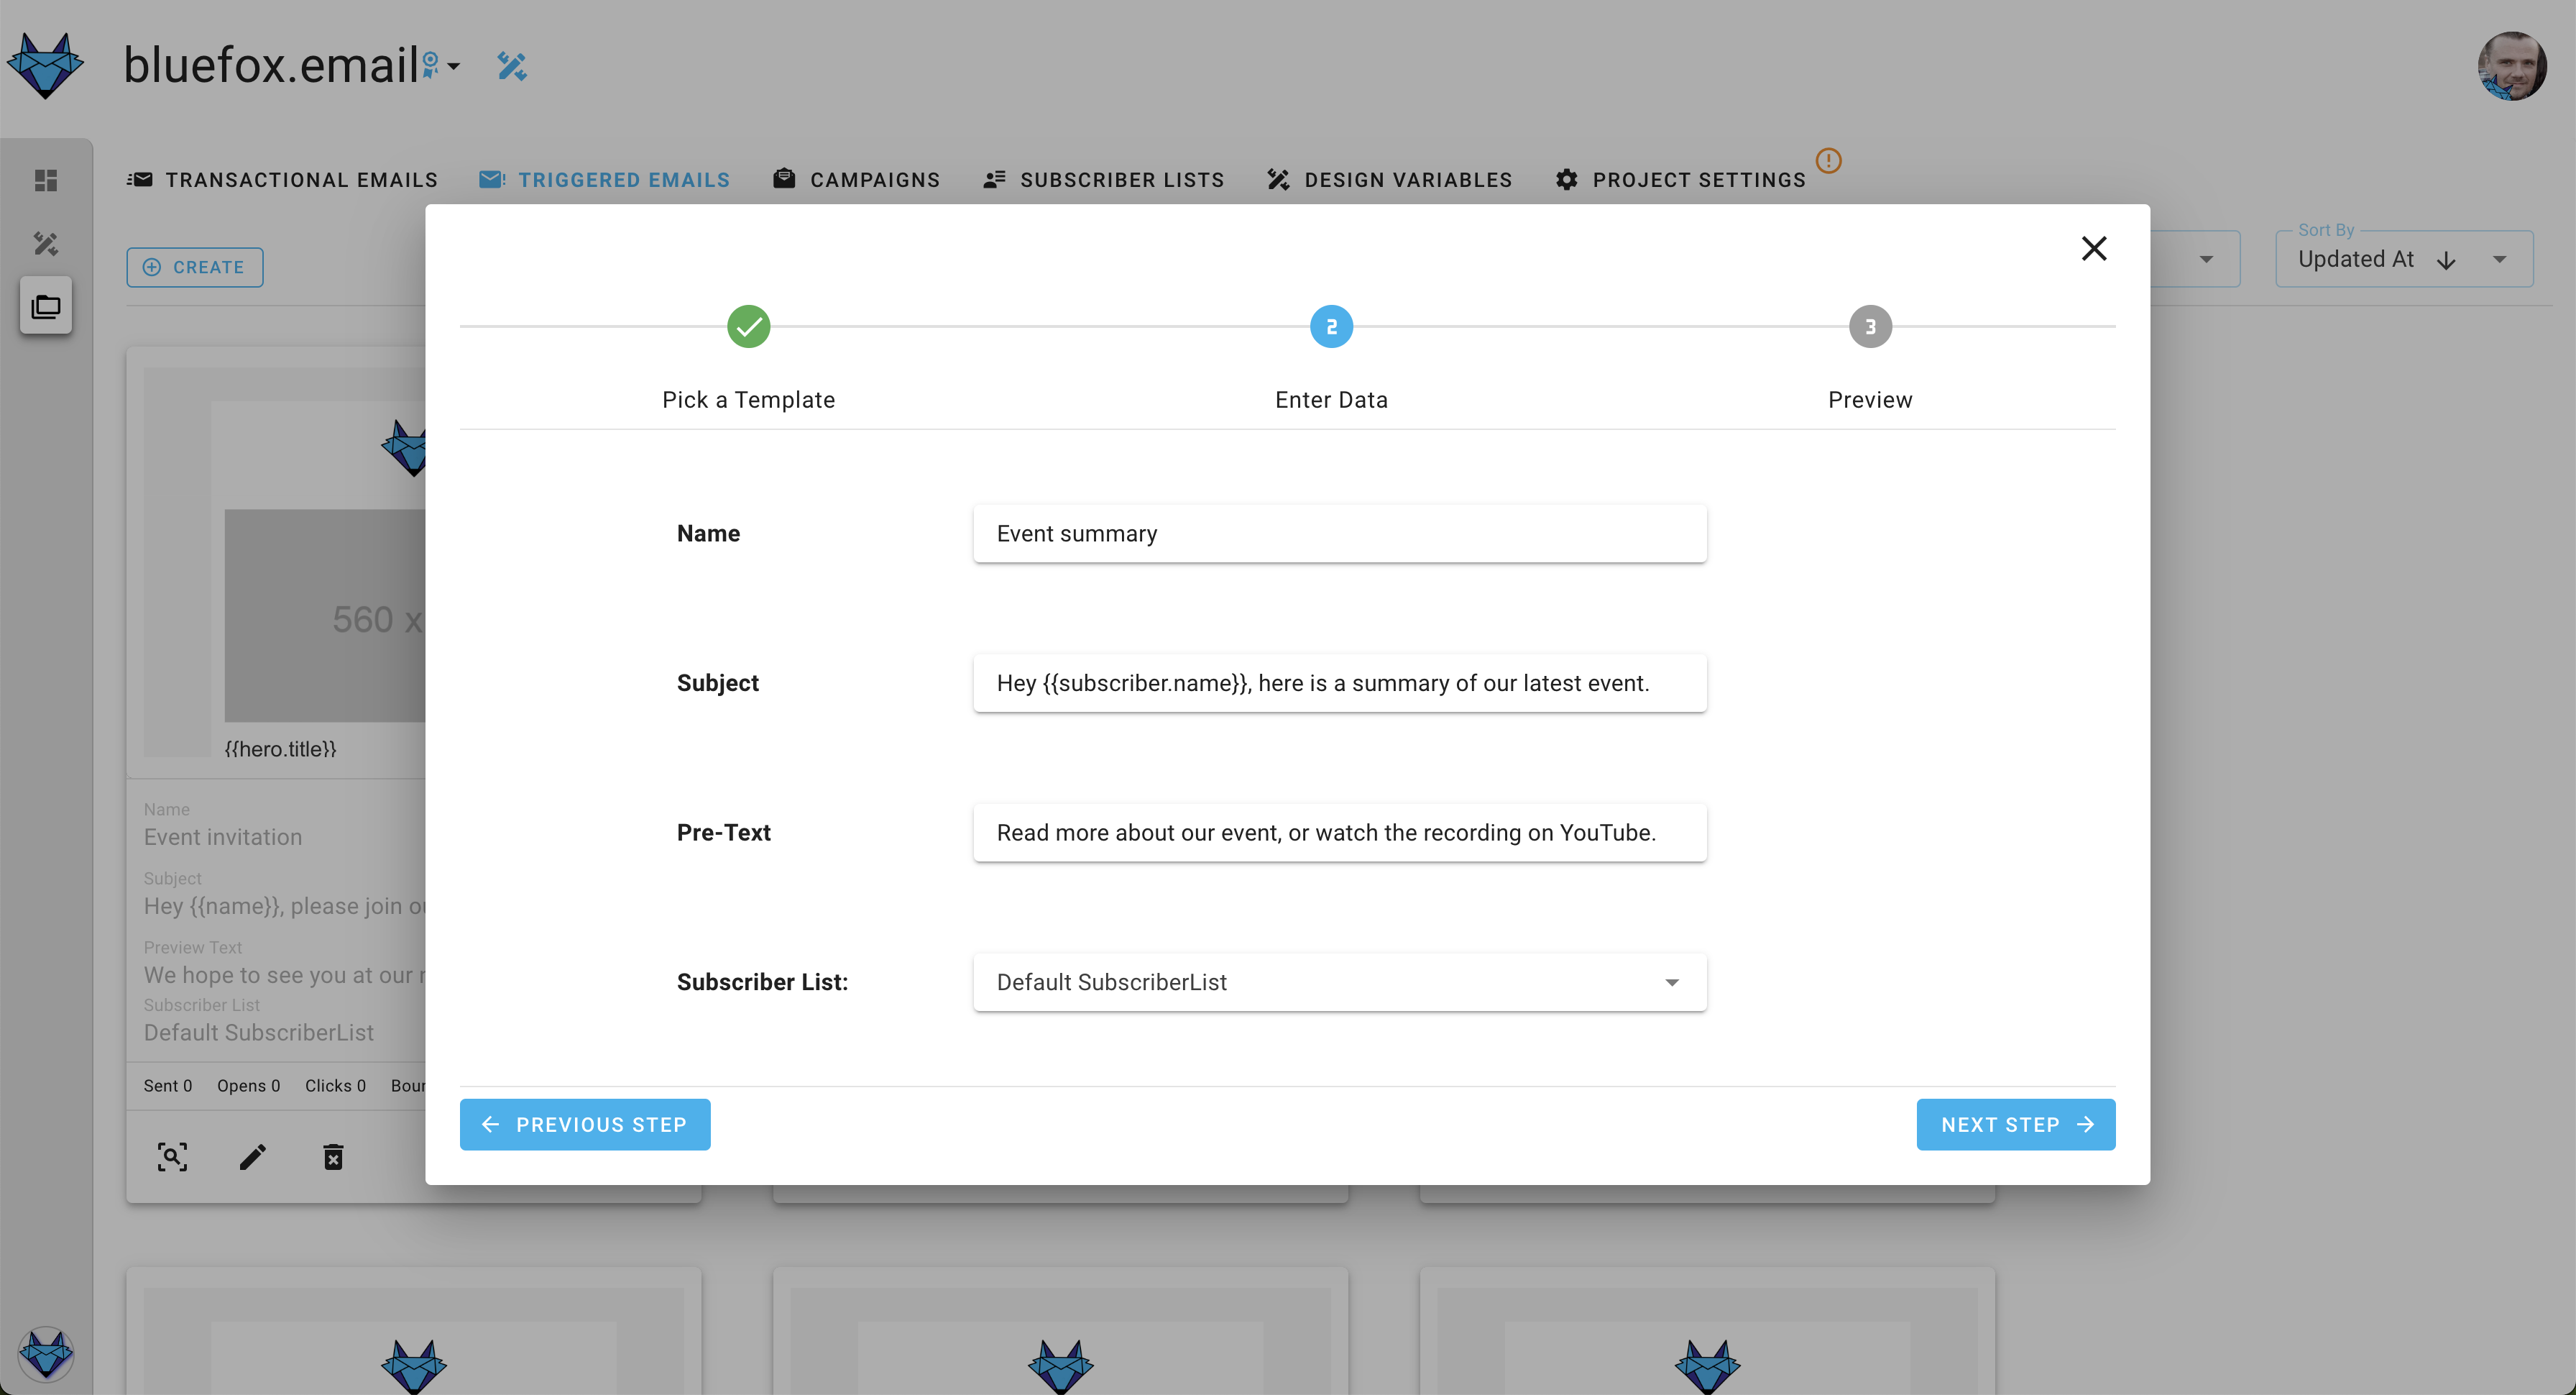This screenshot has width=2576, height=1395.
Task: Switch to the Triggered Emails tab
Action: (x=604, y=180)
